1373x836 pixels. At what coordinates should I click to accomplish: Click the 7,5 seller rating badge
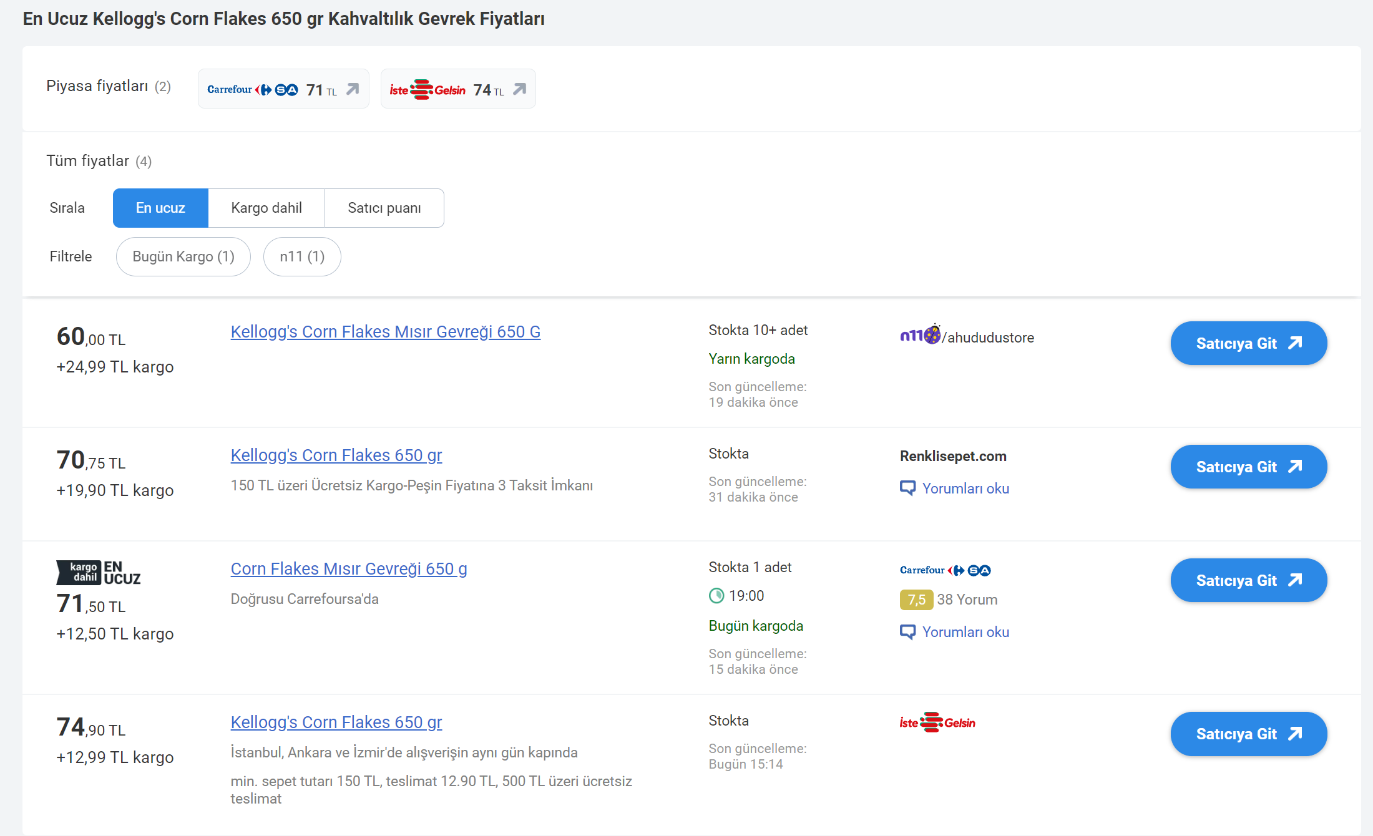[916, 600]
